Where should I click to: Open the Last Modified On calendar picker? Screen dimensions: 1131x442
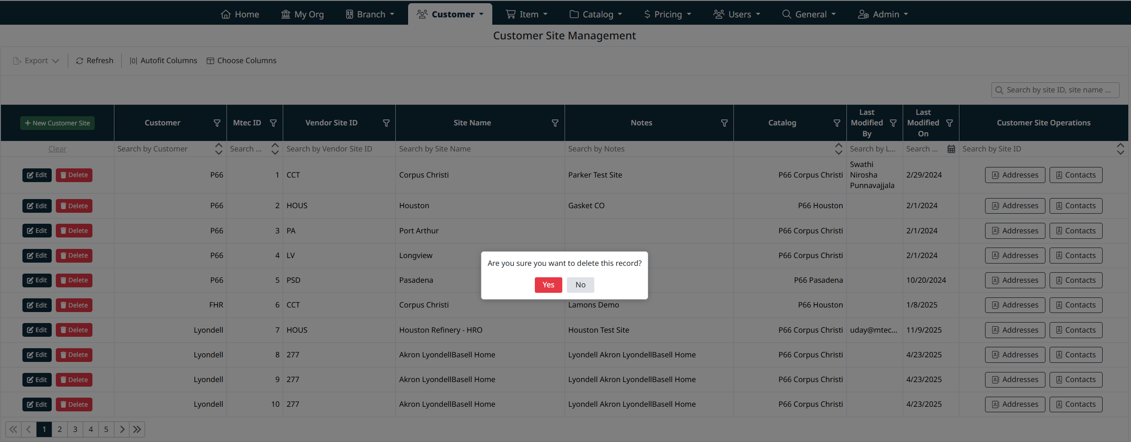pos(951,149)
